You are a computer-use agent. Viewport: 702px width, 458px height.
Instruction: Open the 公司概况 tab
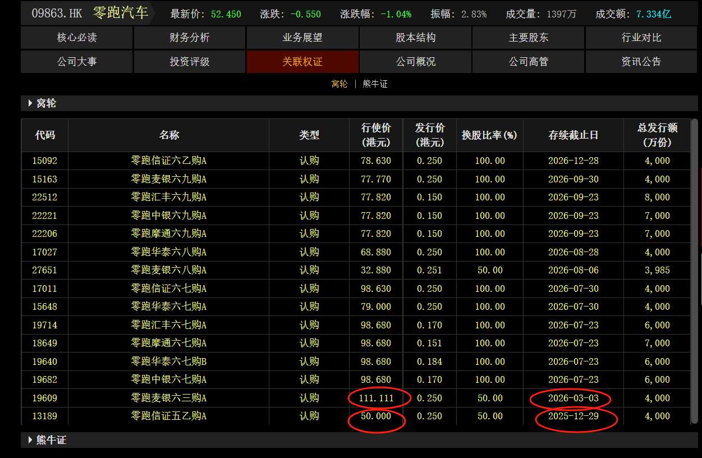[x=416, y=62]
